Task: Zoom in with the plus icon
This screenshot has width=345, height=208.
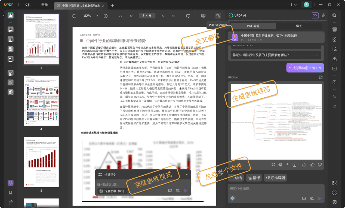Action: point(106,16)
